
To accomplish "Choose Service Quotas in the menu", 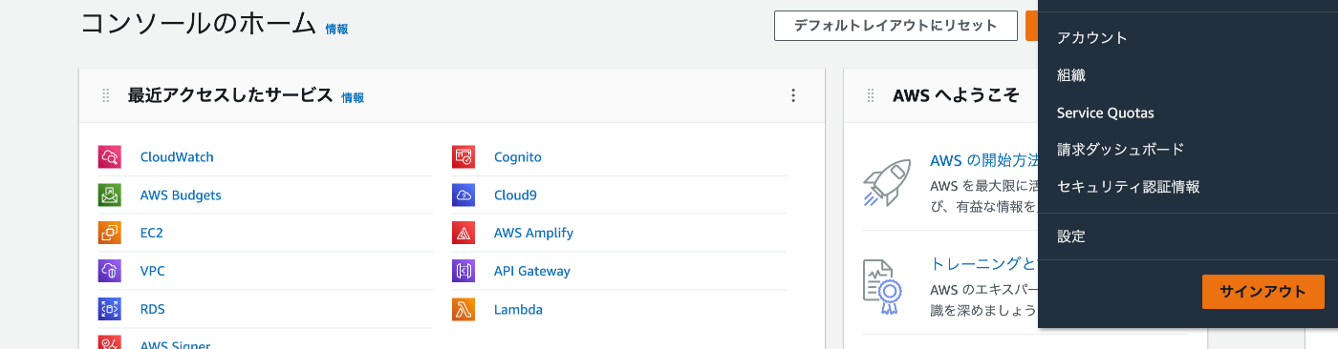I will click(x=1106, y=113).
